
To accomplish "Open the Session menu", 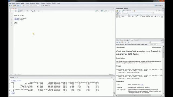I will (x=32, y=3).
